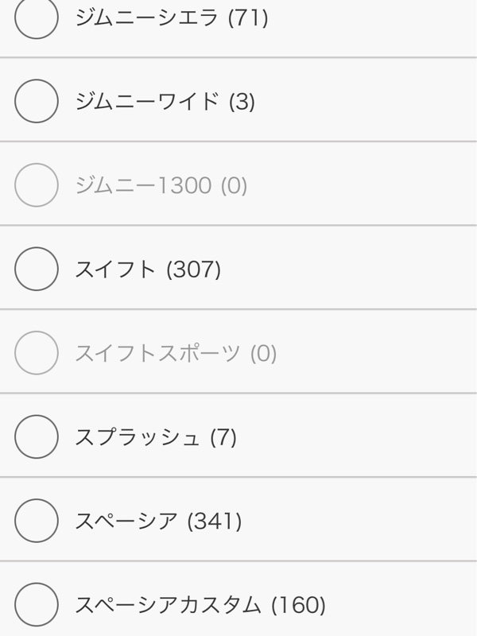477x636 pixels.
Task: Tap the (160) count beside スペーシアカスタム
Action: pos(299,606)
